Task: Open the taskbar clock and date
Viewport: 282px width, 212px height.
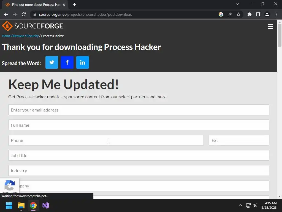Action: tap(269, 205)
